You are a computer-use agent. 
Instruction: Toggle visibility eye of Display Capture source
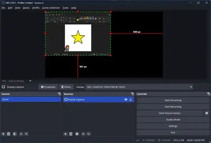coord(126,99)
